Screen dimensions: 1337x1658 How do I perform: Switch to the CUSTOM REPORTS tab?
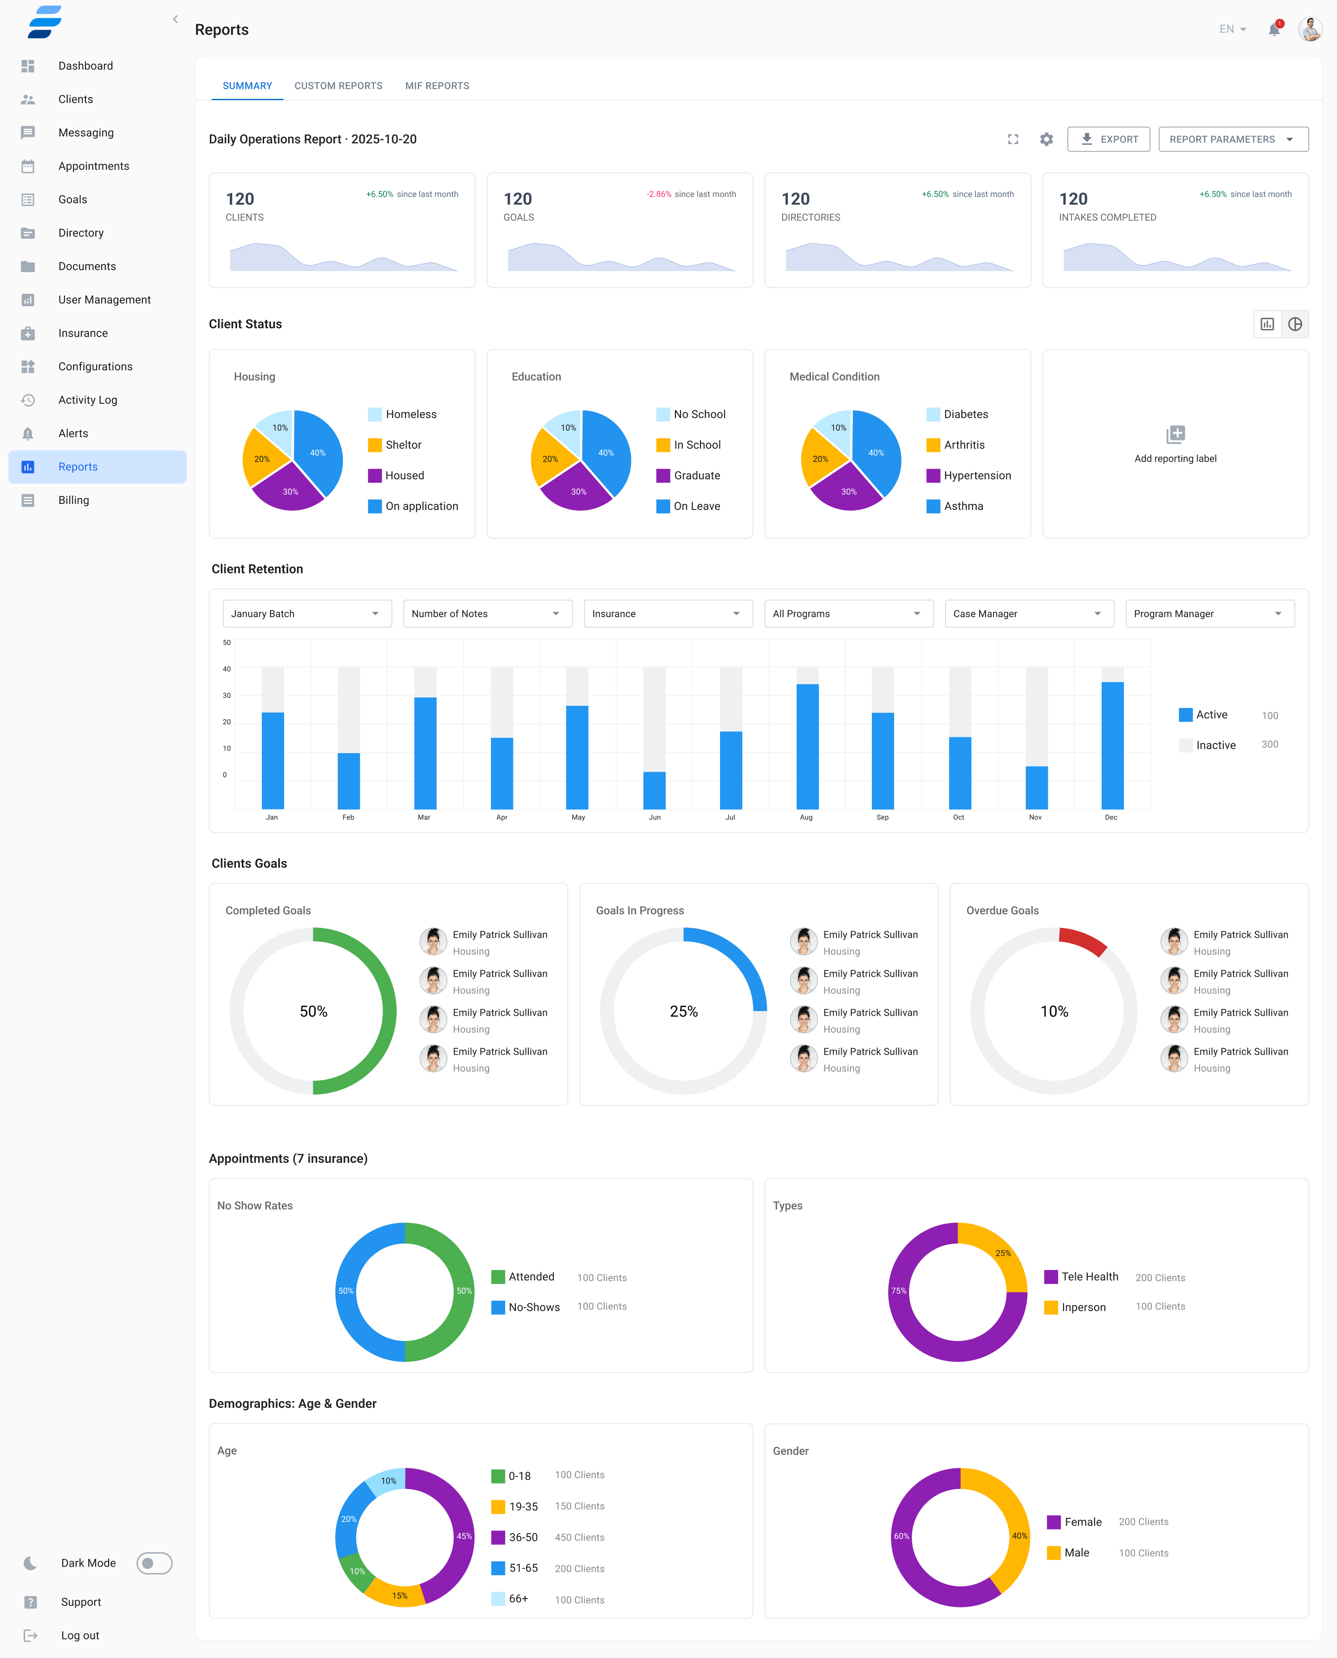[338, 85]
